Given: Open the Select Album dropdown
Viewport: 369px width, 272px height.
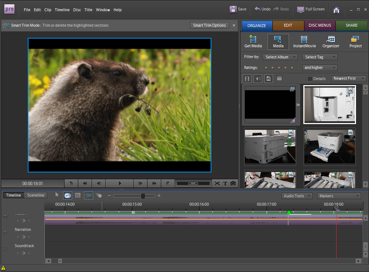Looking at the screenshot, I should pyautogui.click(x=280, y=57).
